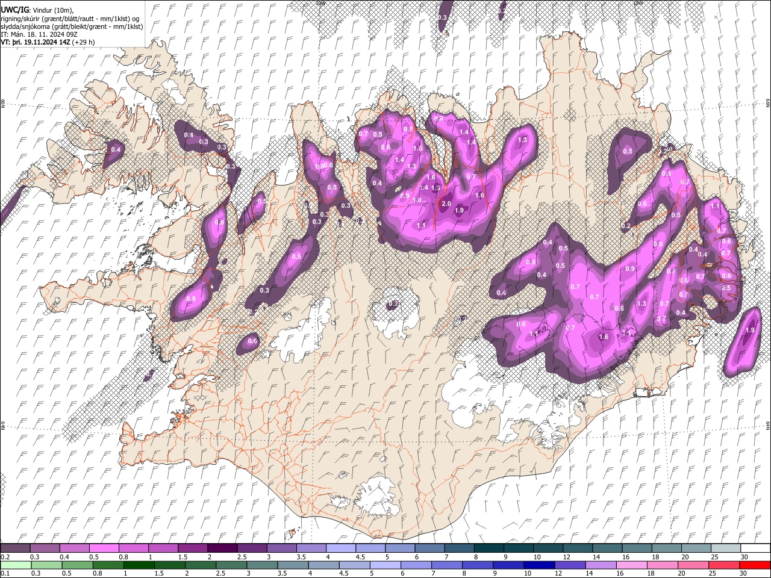This screenshot has height=578, width=771.
Task: Select the light gray 25 swatch in upper legend row
Action: coord(726,548)
